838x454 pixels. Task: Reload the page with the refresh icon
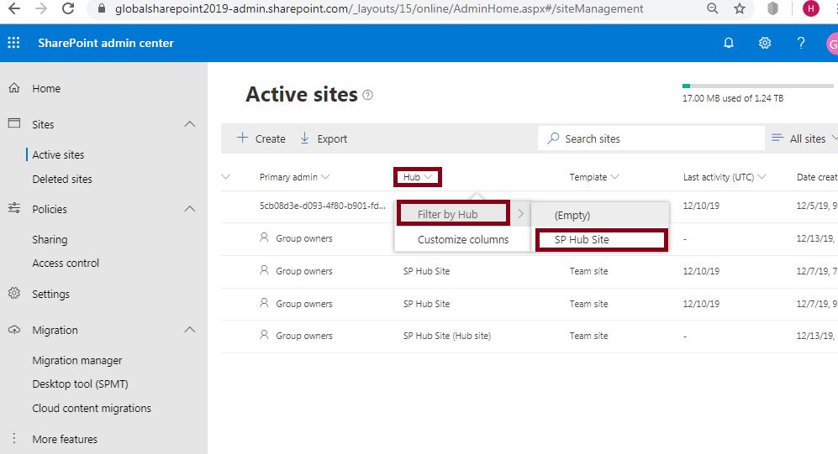coord(68,8)
